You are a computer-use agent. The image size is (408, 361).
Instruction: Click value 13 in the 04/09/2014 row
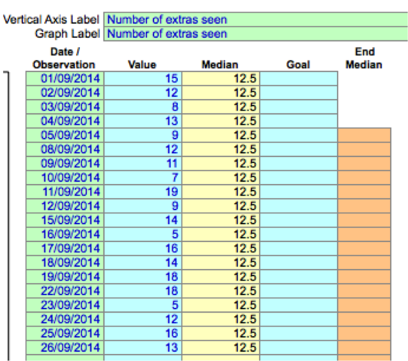point(143,121)
